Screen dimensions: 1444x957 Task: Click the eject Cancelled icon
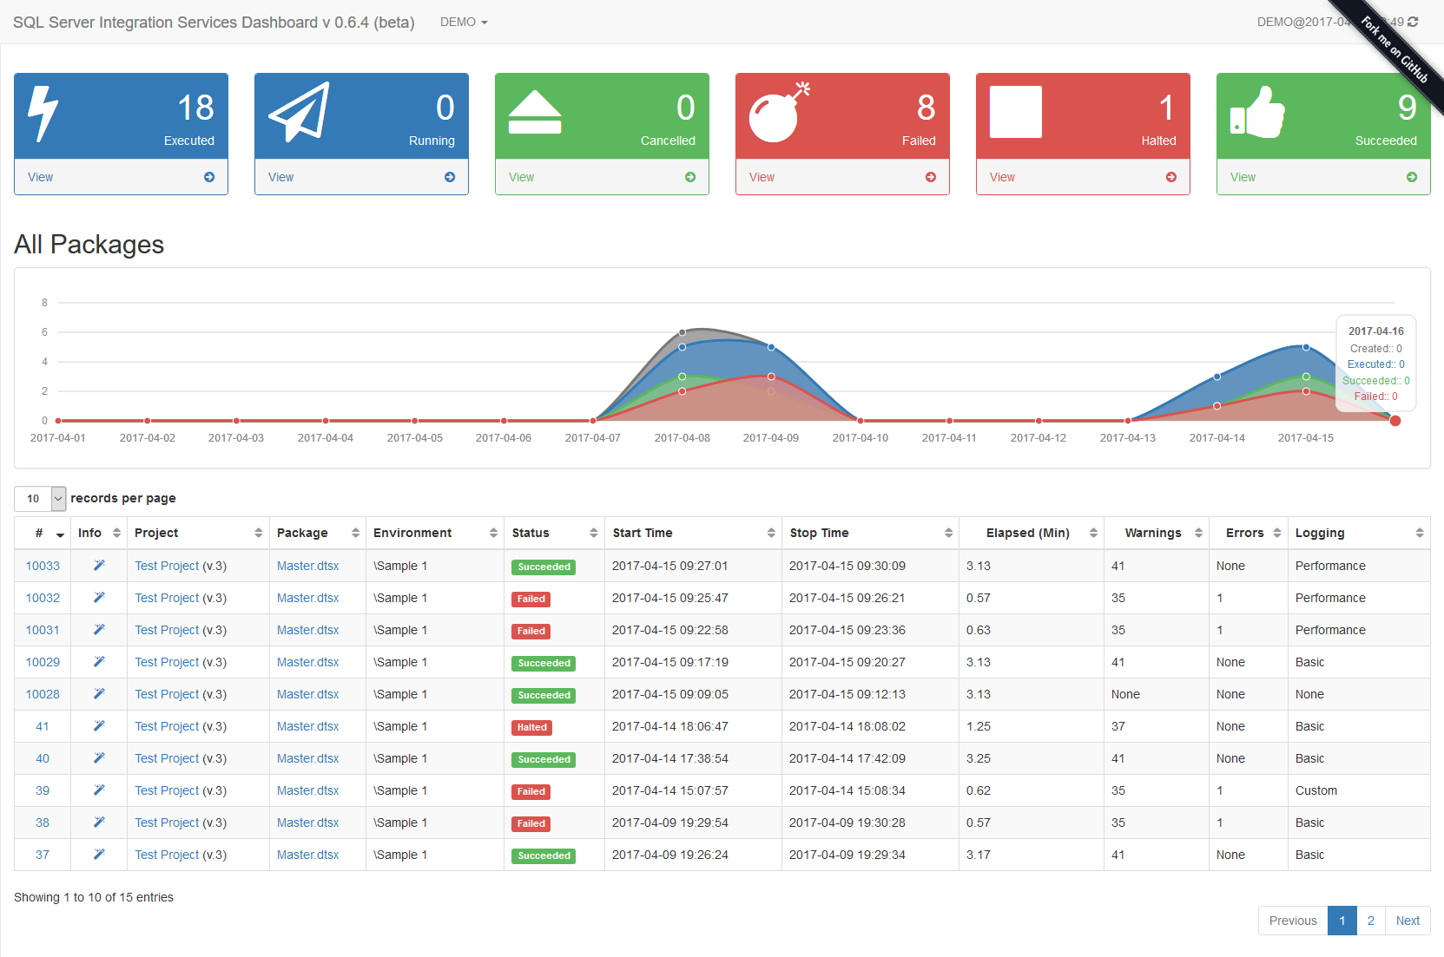pyautogui.click(x=535, y=112)
